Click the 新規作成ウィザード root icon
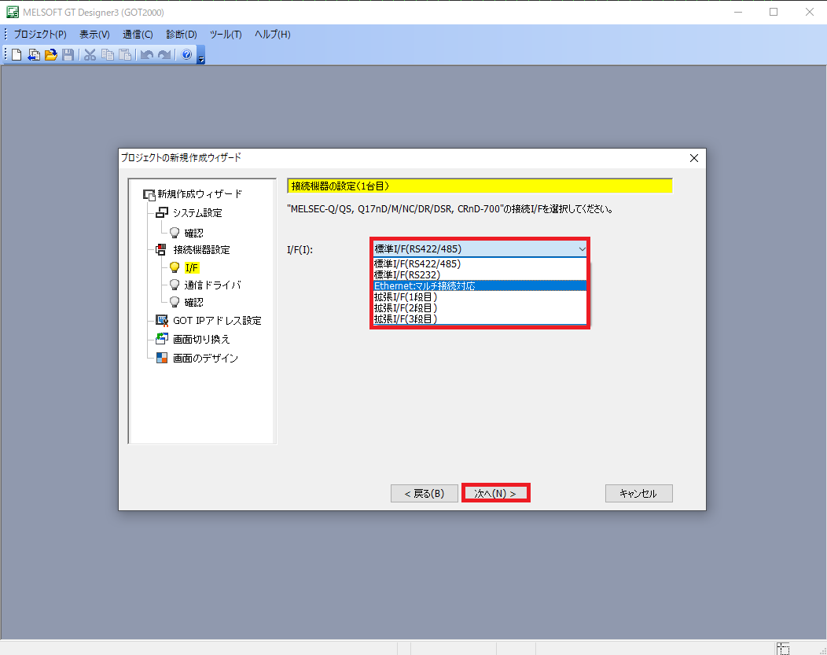The width and height of the screenshot is (827, 655). click(x=149, y=194)
